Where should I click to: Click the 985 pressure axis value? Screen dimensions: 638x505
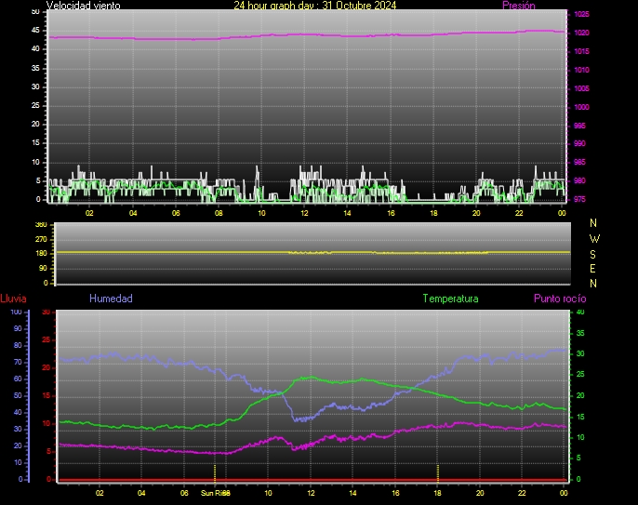click(x=579, y=163)
